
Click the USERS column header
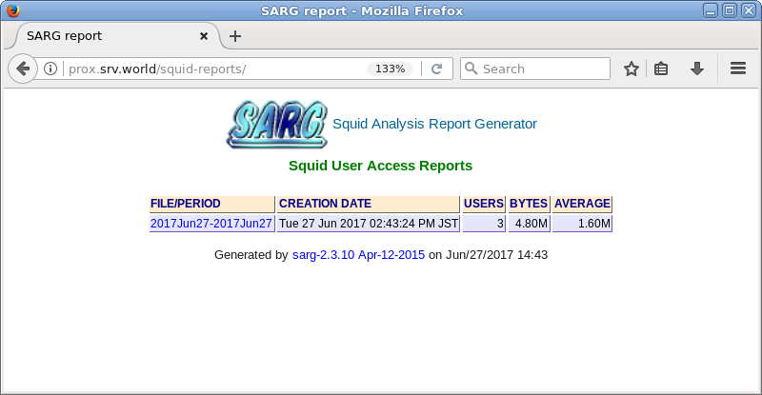[x=484, y=204]
